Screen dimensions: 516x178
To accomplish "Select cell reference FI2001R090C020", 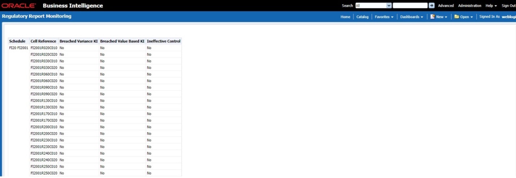I will click(44, 94).
